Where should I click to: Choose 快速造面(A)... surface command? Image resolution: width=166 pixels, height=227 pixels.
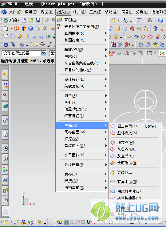click(135, 163)
